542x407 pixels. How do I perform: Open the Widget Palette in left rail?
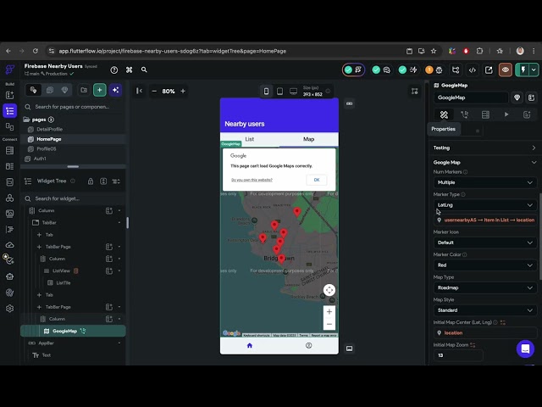(x=9, y=95)
